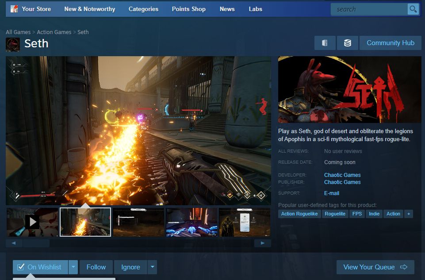The height and width of the screenshot is (280, 425).
Task: Open the Labs tab
Action: point(256,9)
